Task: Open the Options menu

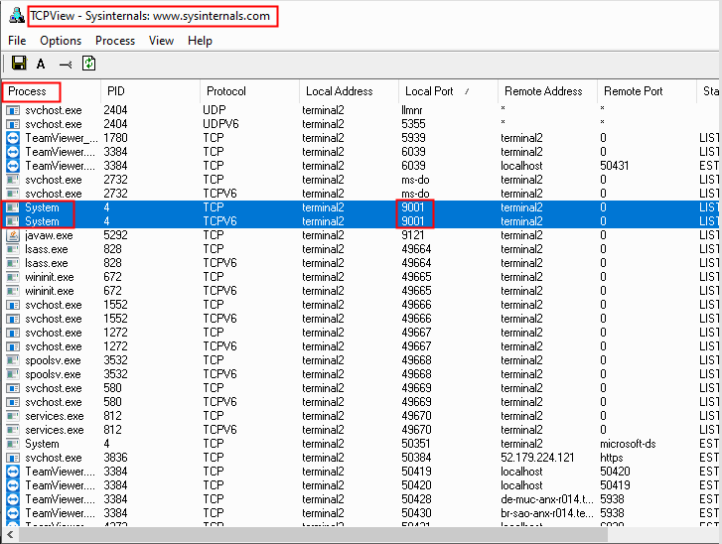Action: (61, 41)
